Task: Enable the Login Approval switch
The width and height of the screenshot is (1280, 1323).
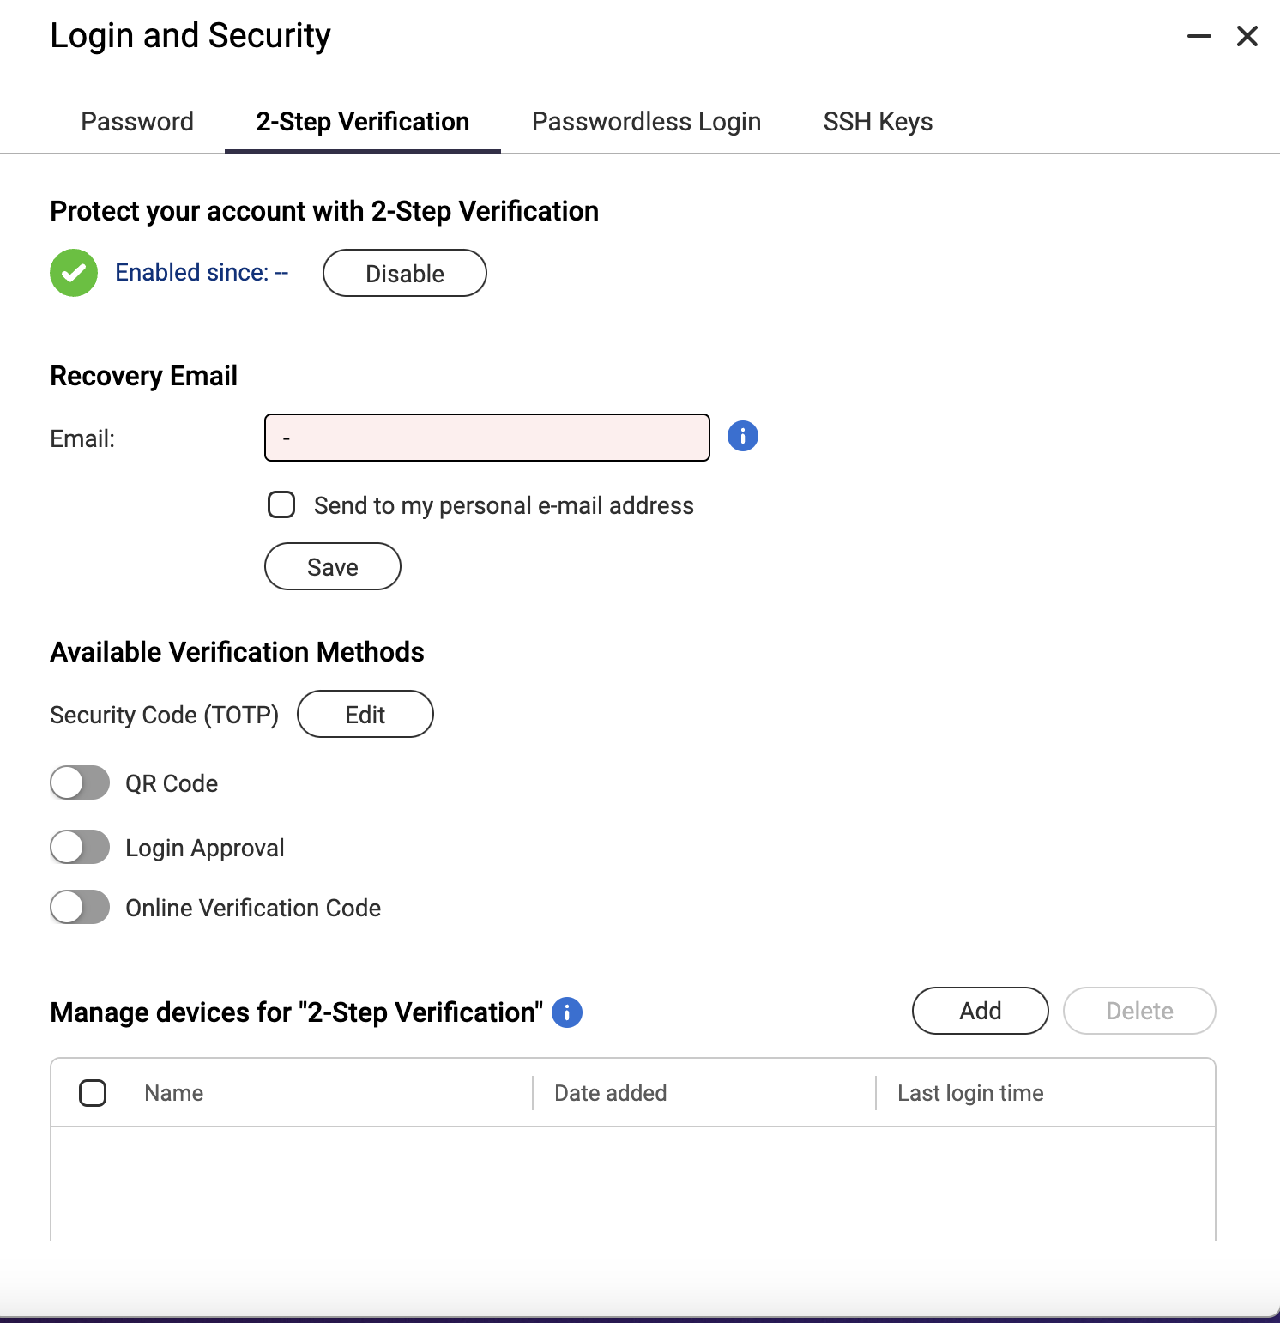Action: coord(80,847)
